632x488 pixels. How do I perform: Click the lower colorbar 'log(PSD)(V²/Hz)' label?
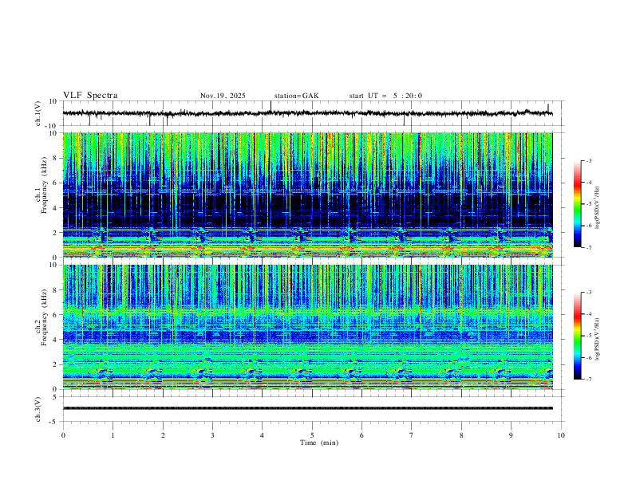[x=598, y=340]
